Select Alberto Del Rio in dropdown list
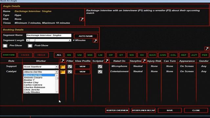210x118 pixels. [x=39, y=75]
